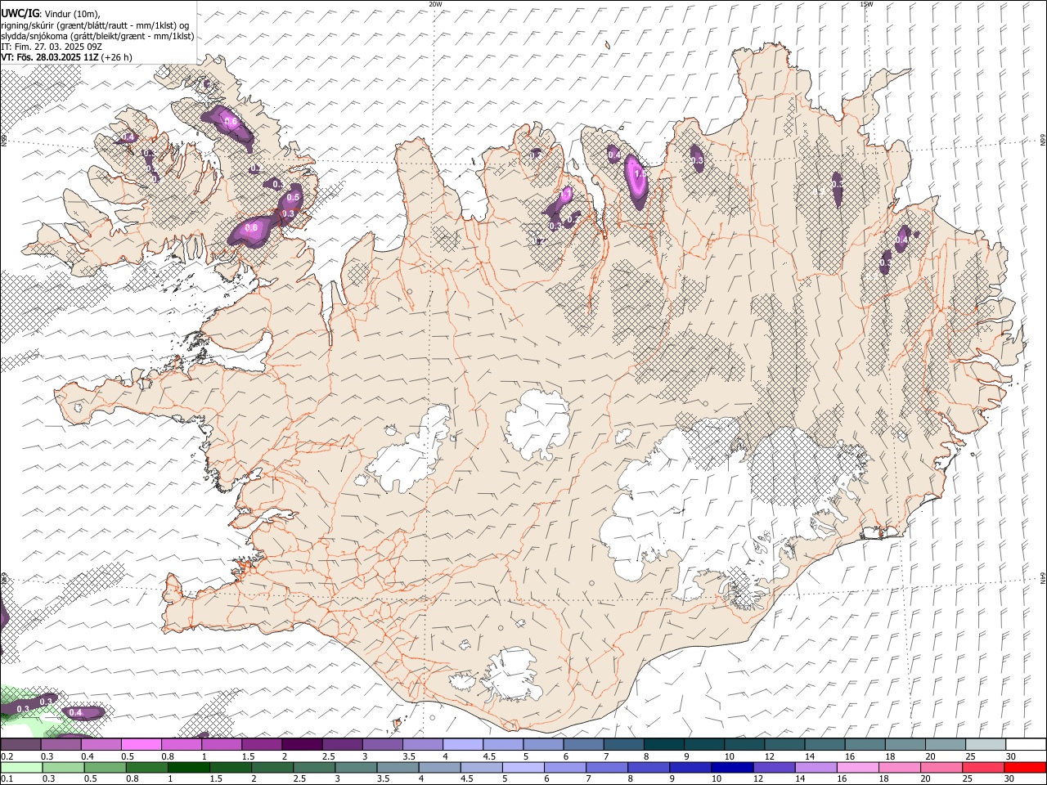Pick the top-row swatch between 12 and 14
The height and width of the screenshot is (785, 1047).
(785, 744)
